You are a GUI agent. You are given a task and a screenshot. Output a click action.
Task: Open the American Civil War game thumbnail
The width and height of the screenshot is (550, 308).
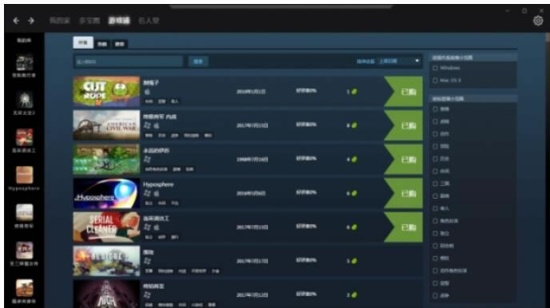click(106, 125)
